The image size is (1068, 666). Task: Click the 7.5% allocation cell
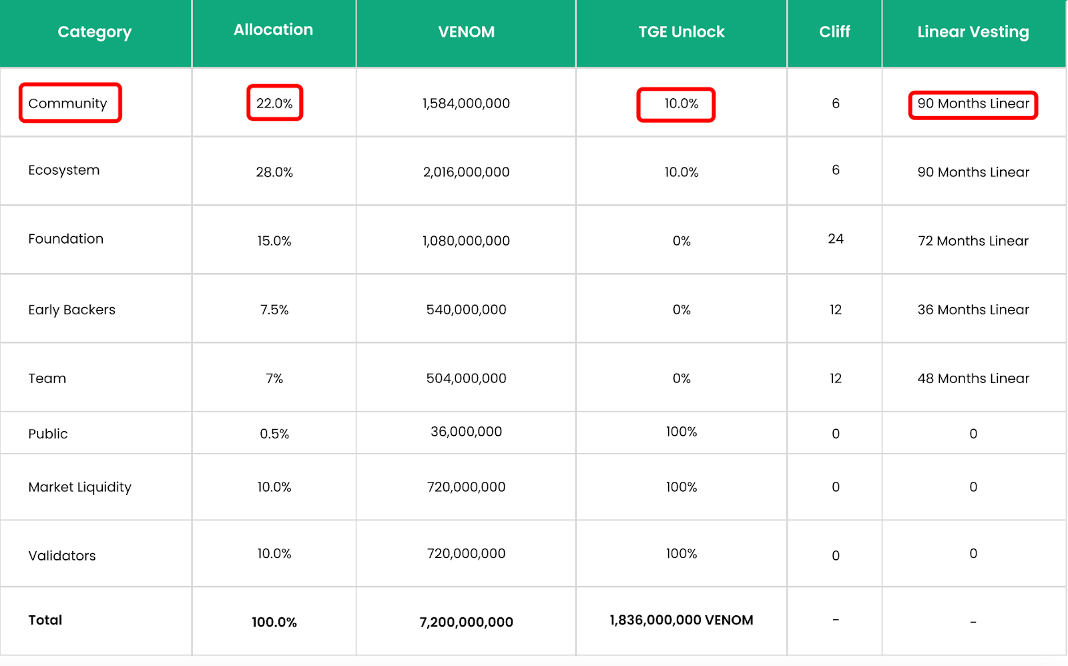[x=274, y=310]
